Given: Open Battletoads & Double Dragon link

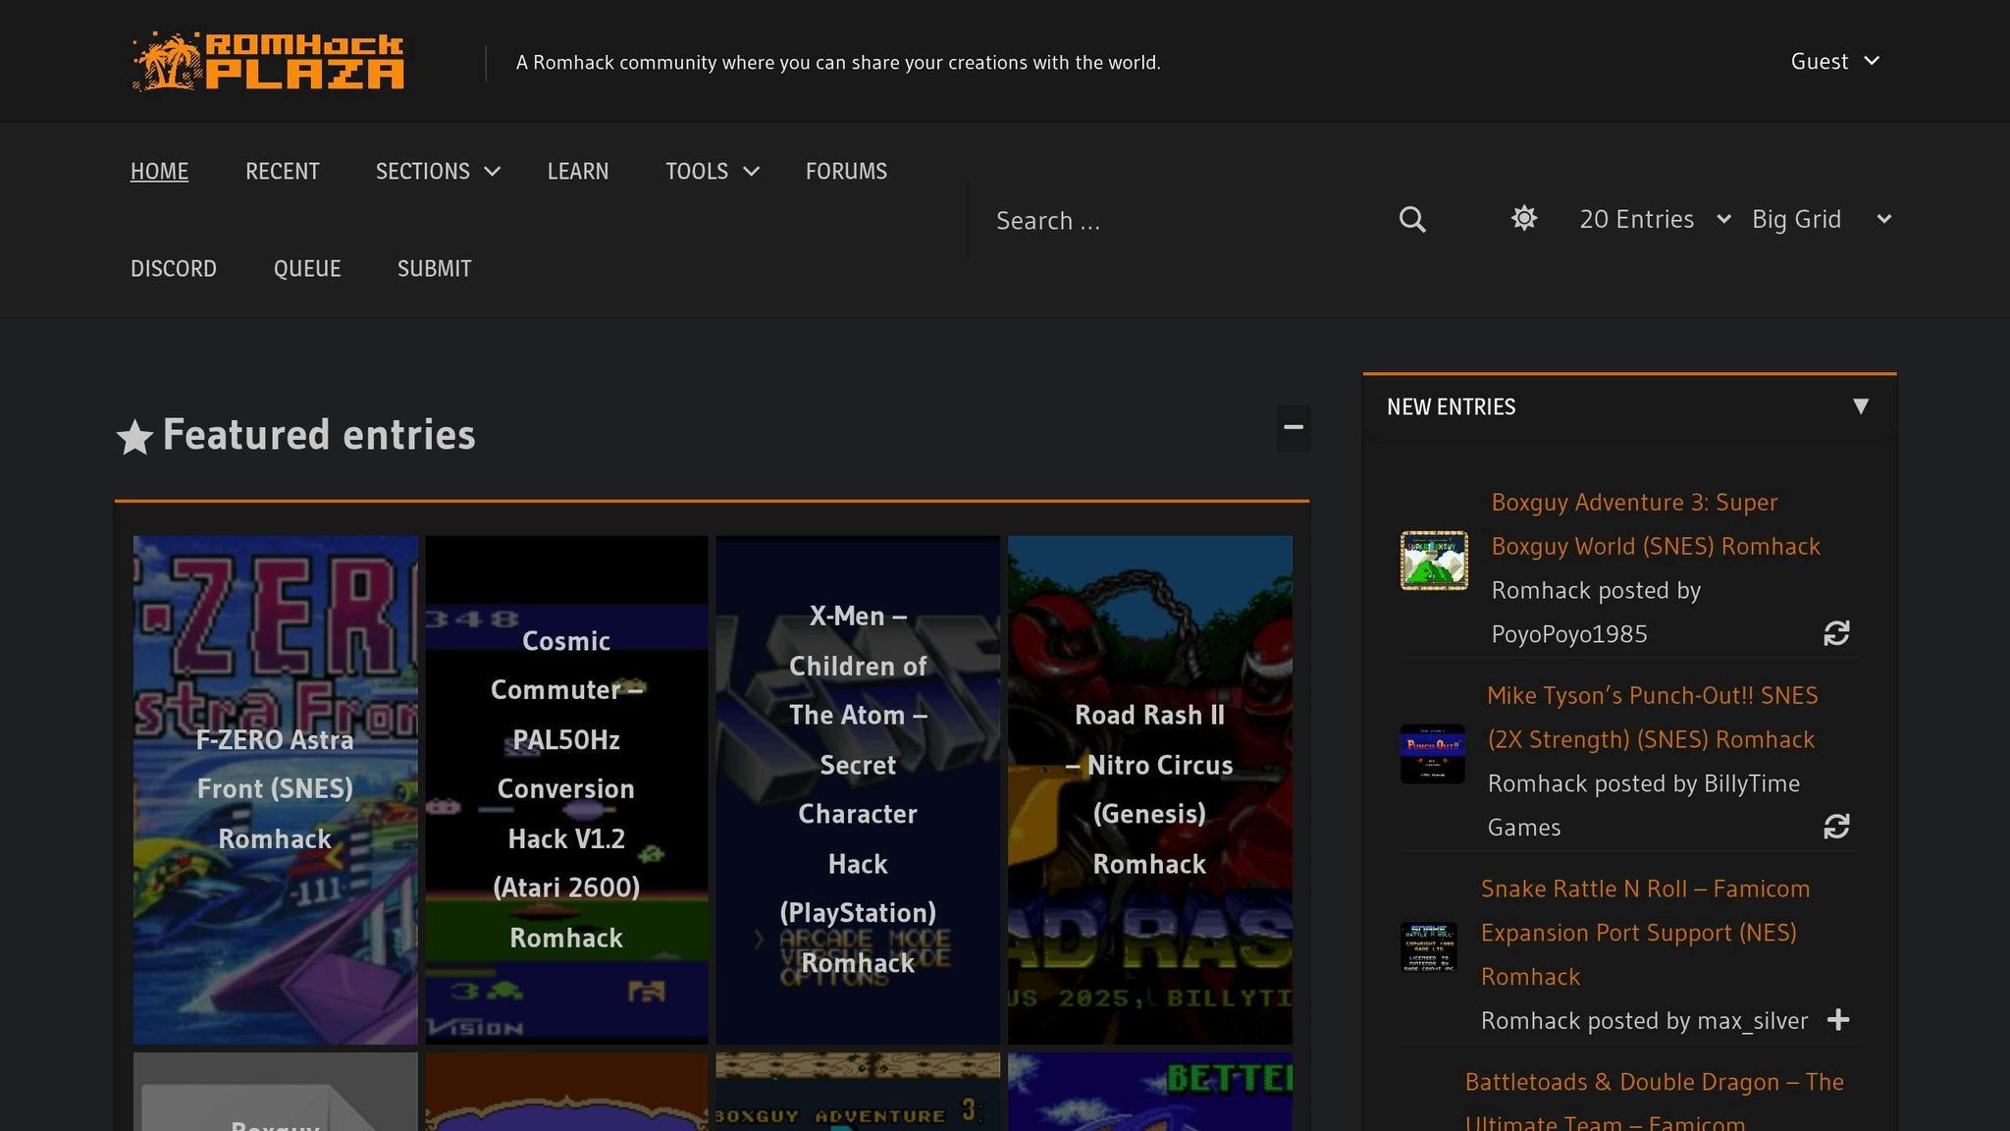Looking at the screenshot, I should click(1655, 1100).
